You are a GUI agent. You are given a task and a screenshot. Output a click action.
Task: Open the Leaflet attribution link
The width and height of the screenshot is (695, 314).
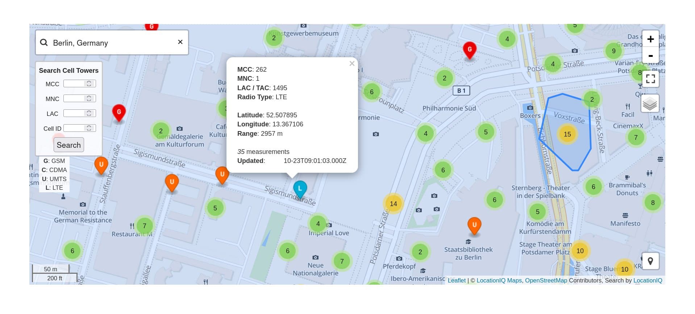tap(457, 280)
